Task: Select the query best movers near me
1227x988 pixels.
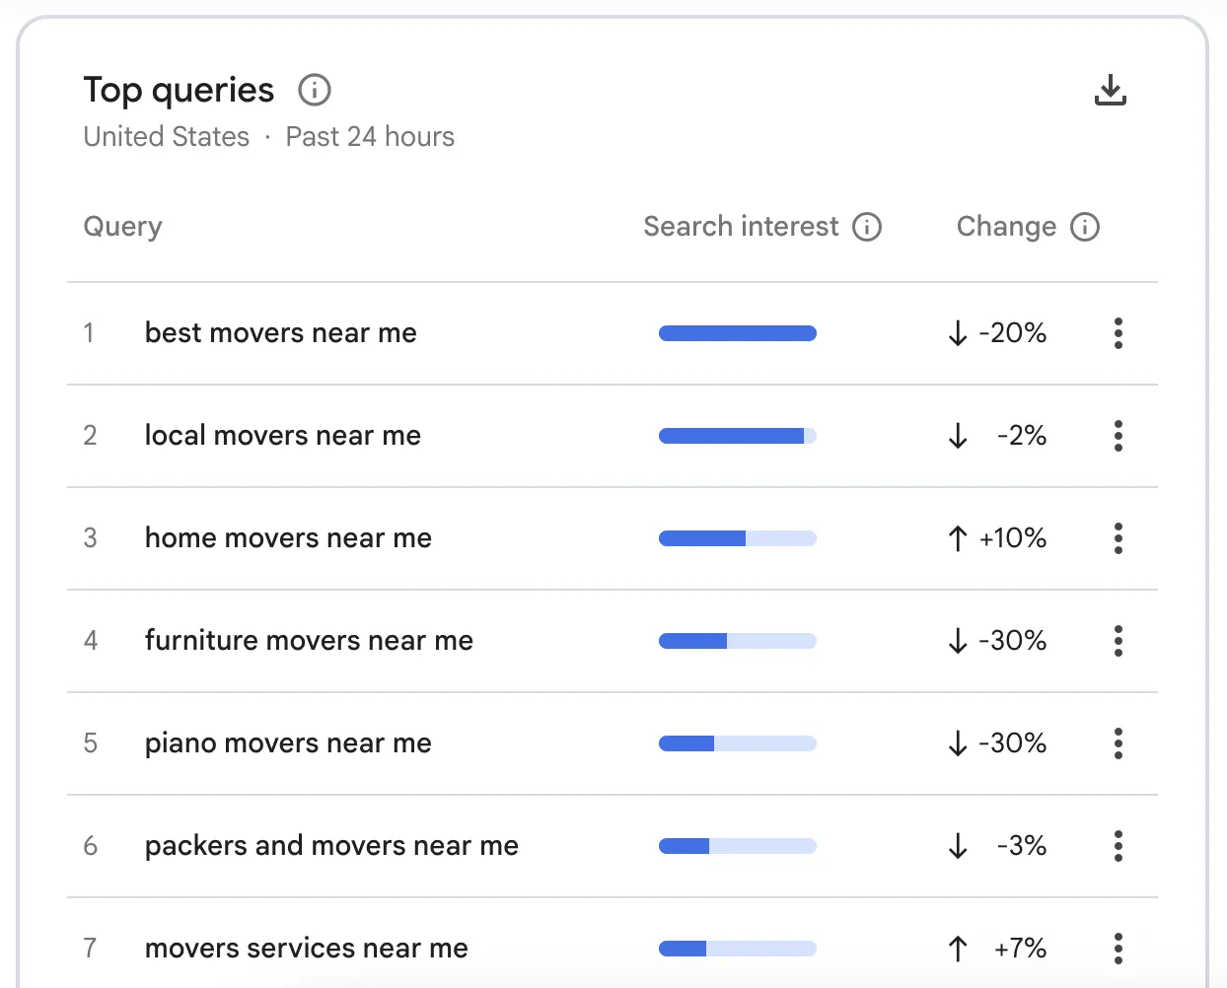Action: pyautogui.click(x=281, y=333)
